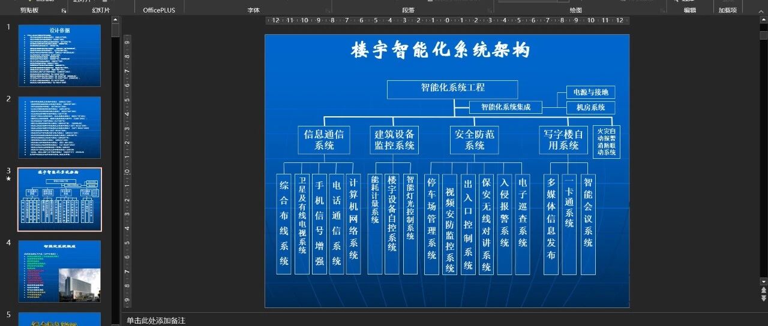This screenshot has height=326, width=768.
Task: Click the 编辑 ribbon group label
Action: 690,10
